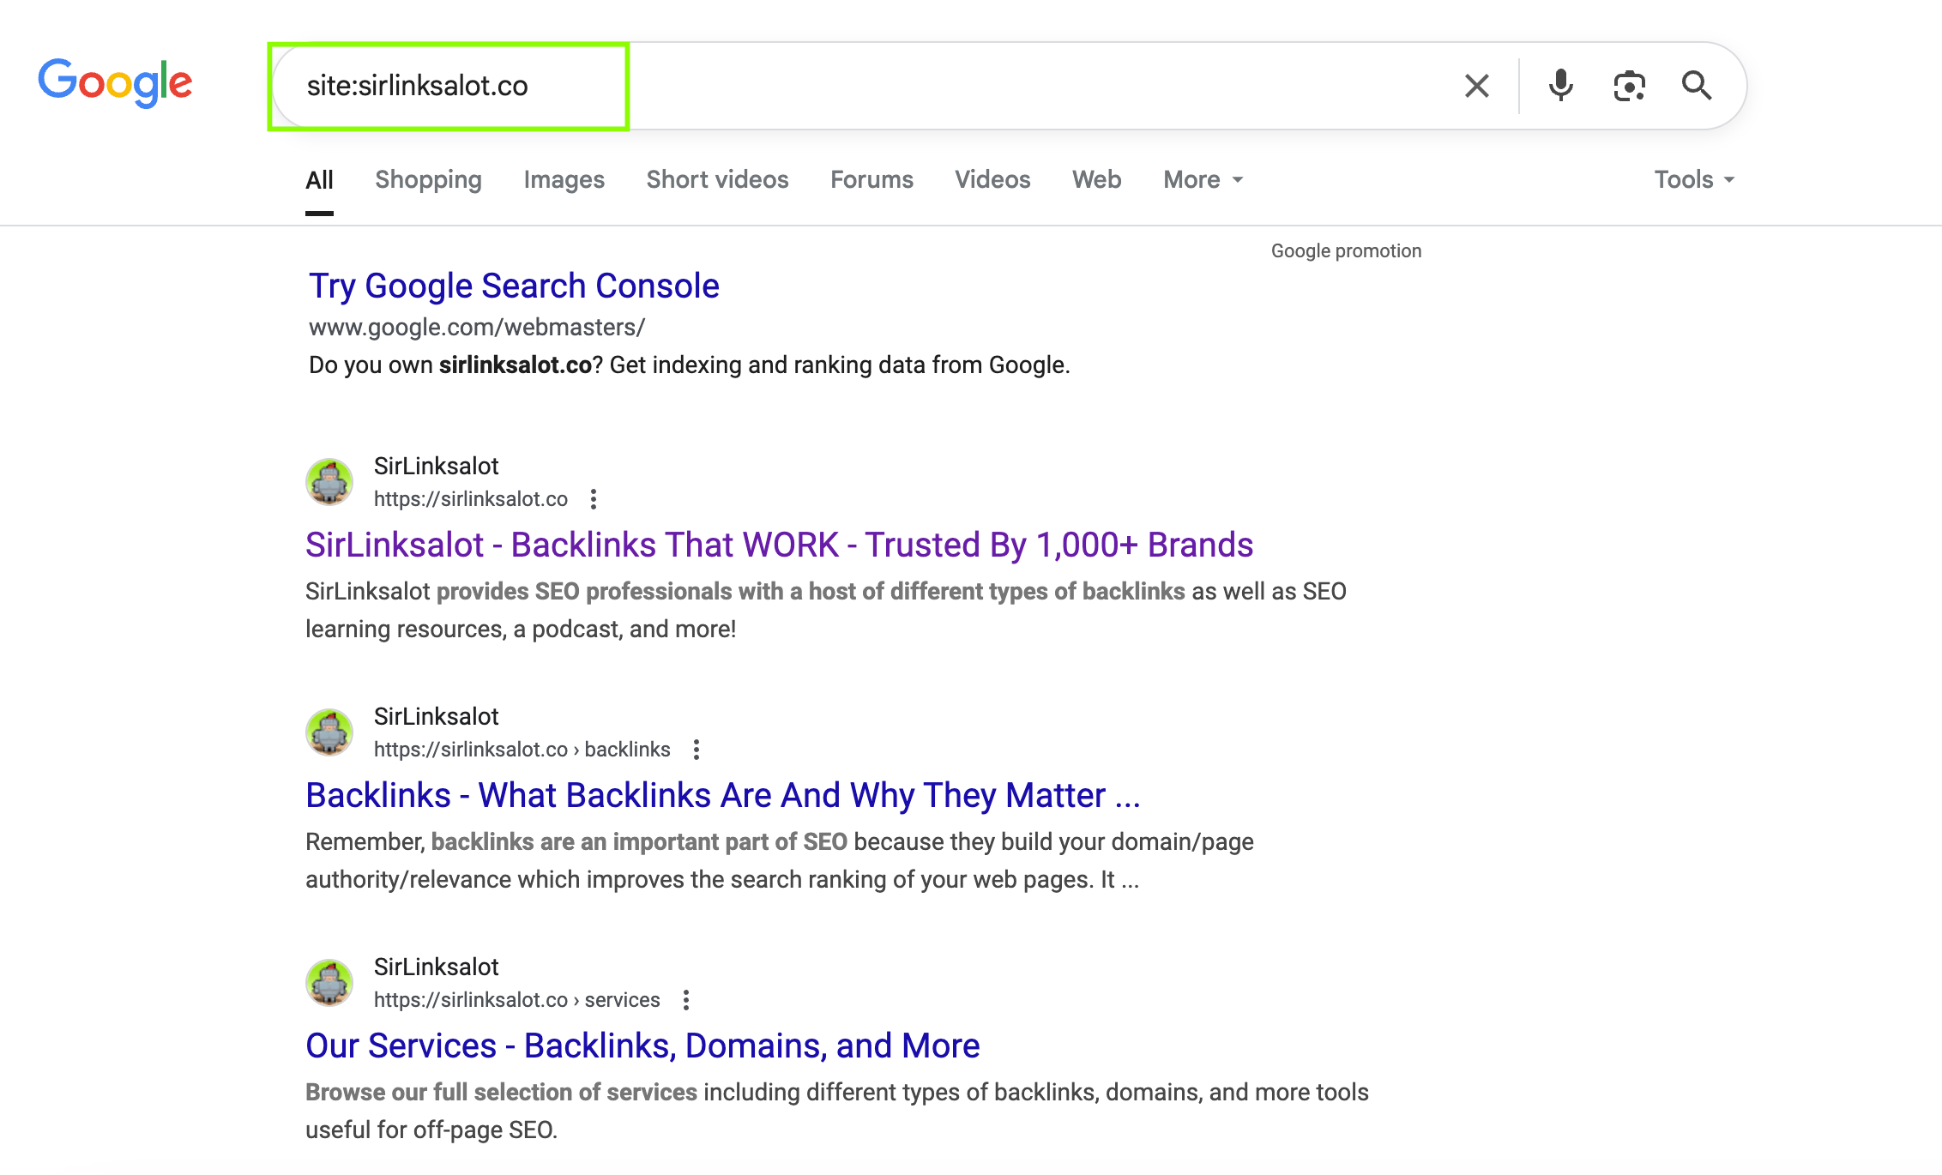The height and width of the screenshot is (1175, 1942).
Task: Activate voice search with the microphone icon
Action: tap(1559, 85)
